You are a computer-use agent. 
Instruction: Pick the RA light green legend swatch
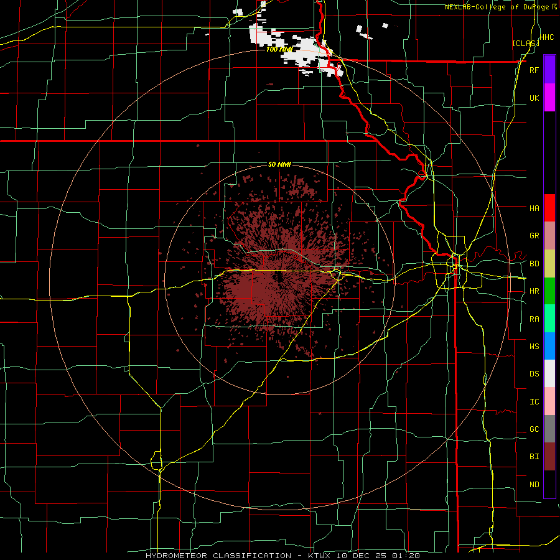549,319
